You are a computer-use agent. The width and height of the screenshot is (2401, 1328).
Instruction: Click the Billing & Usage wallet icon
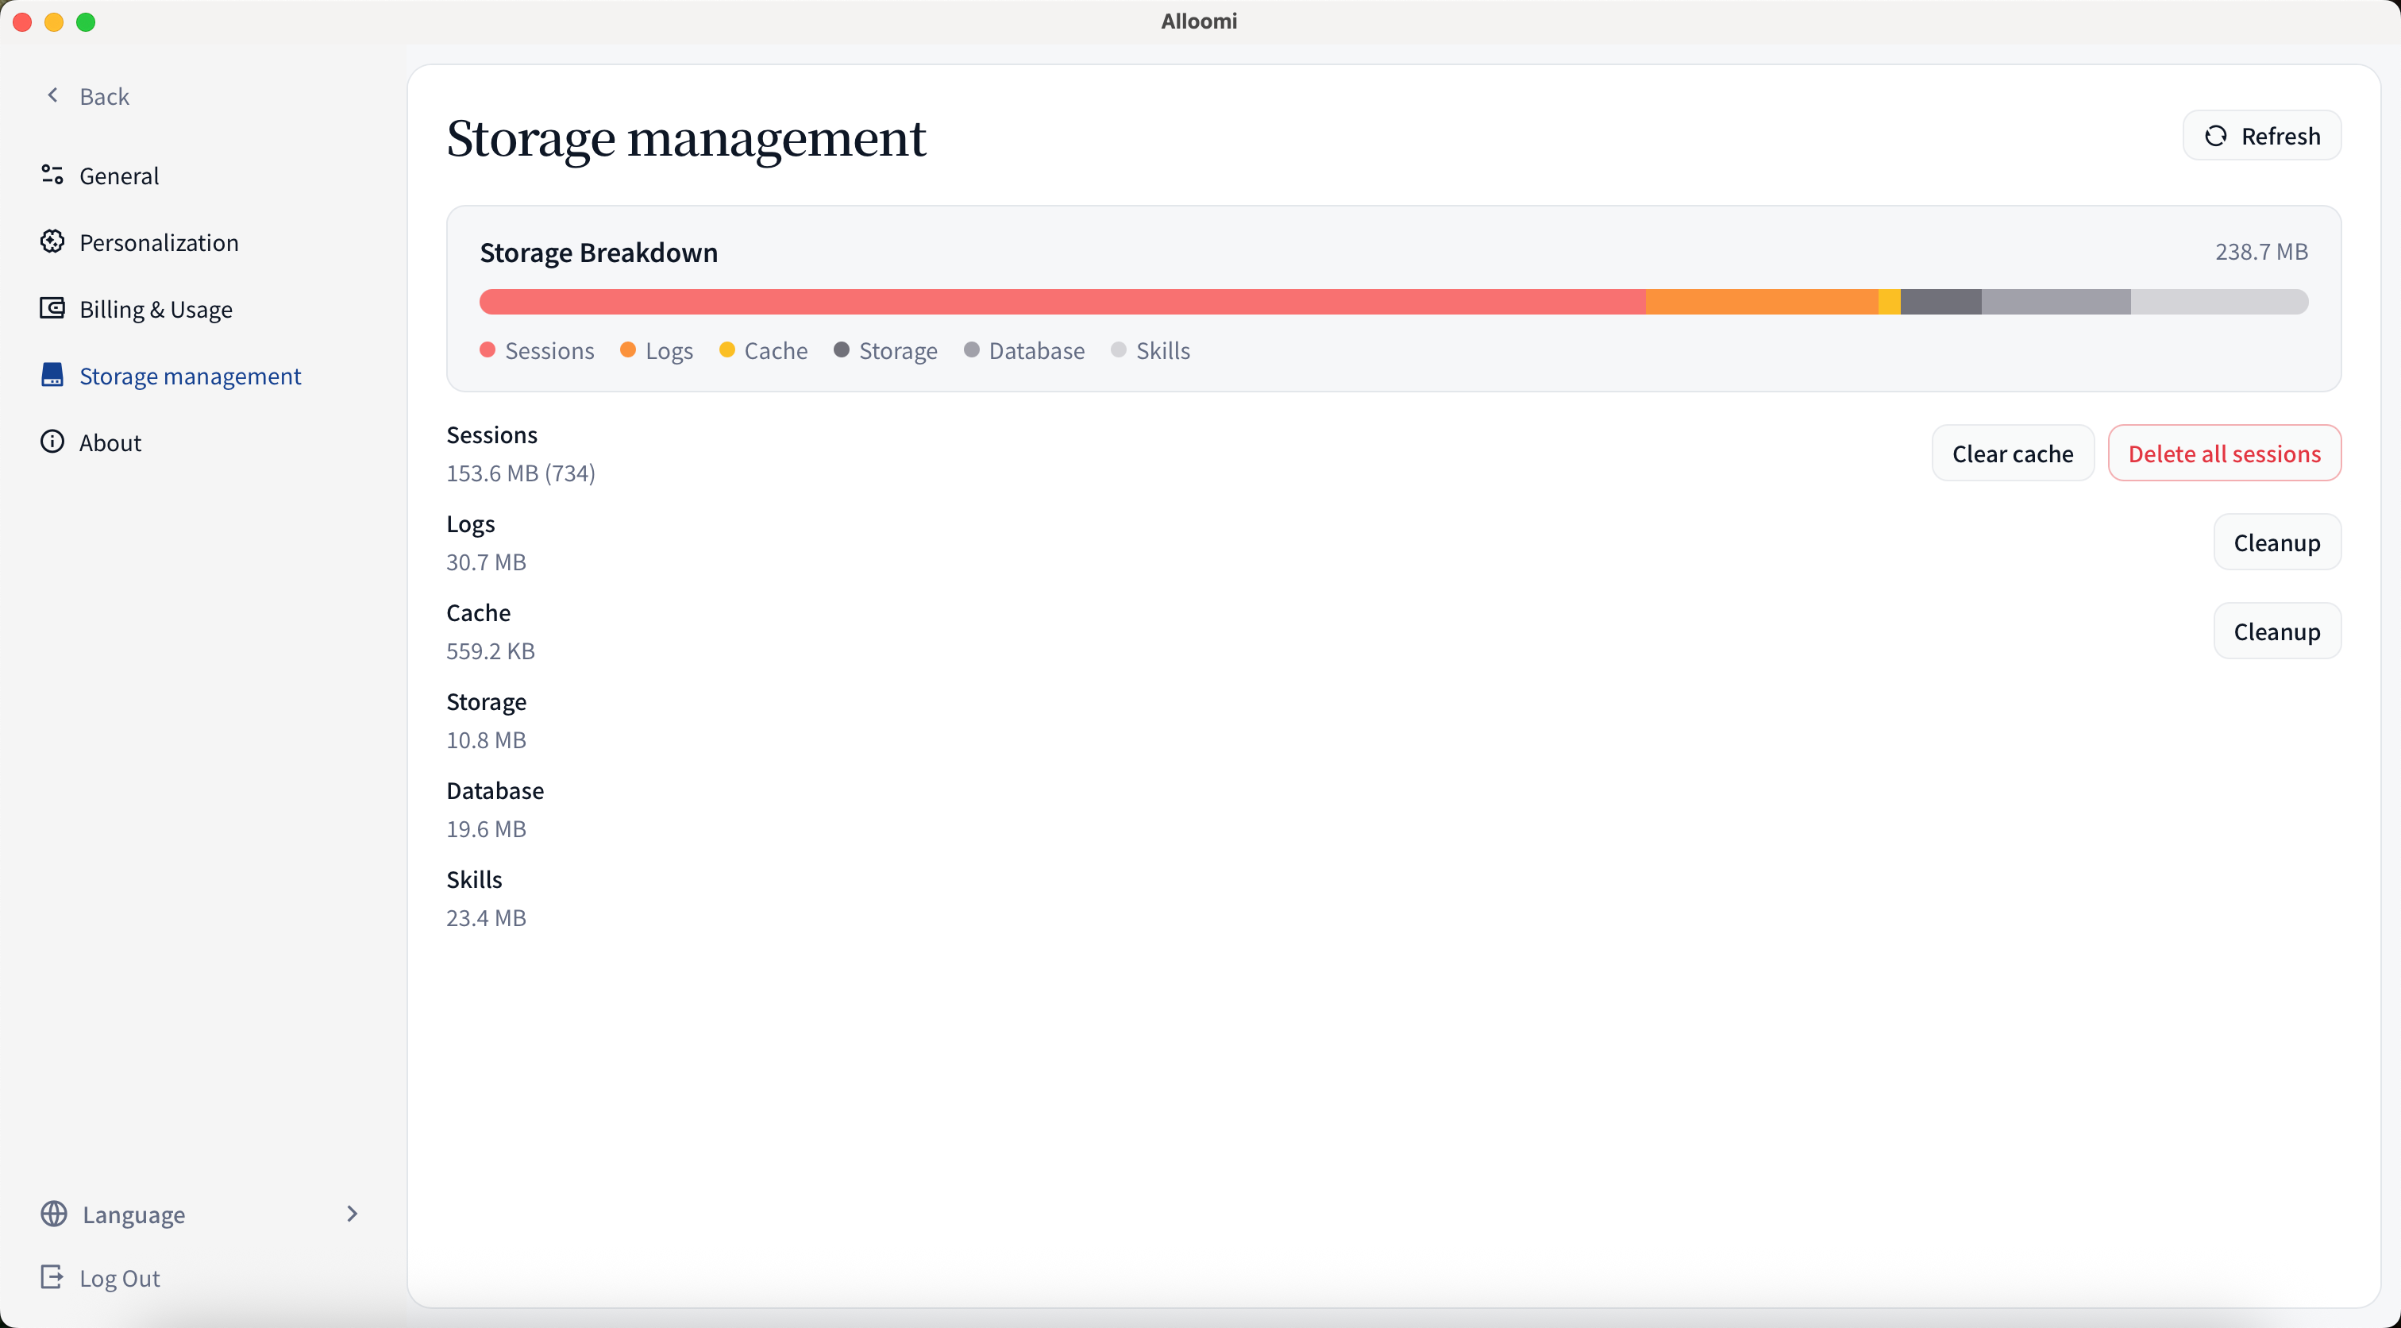pyautogui.click(x=52, y=307)
